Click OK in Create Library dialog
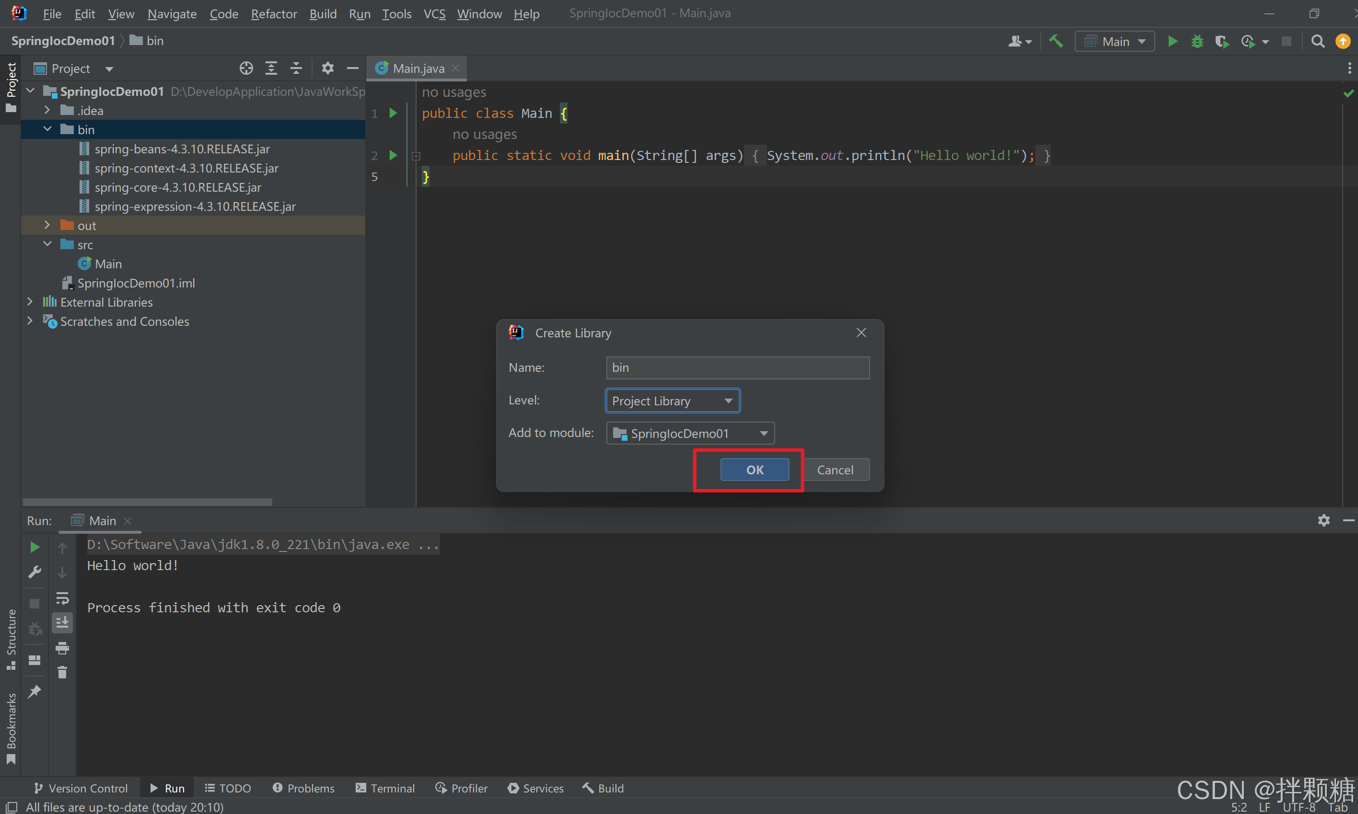The image size is (1358, 814). pyautogui.click(x=754, y=470)
